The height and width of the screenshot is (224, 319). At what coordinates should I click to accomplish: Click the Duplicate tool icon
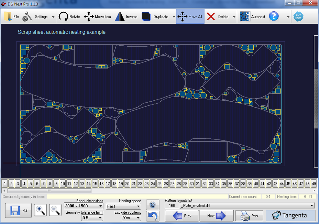tap(146, 17)
